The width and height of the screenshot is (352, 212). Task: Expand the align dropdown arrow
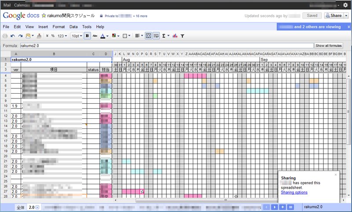(x=142, y=36)
